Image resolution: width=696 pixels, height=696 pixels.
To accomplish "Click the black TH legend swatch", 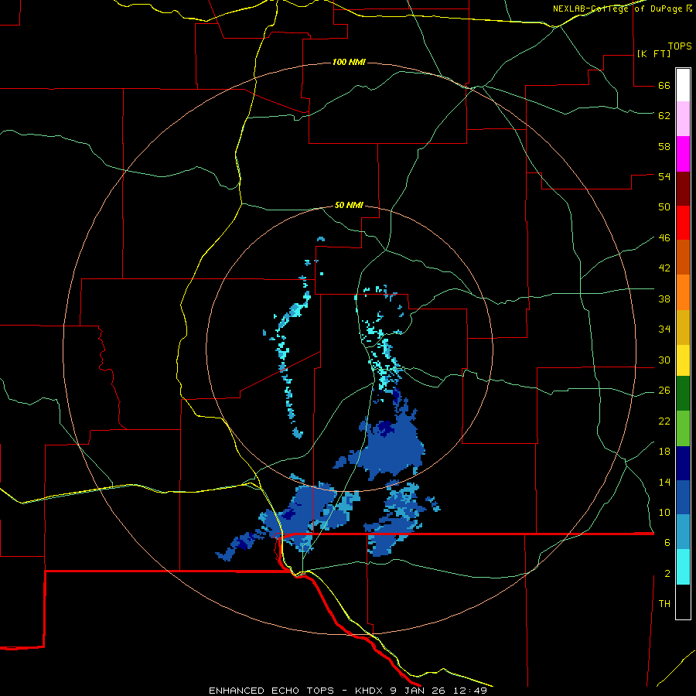I will [x=683, y=602].
